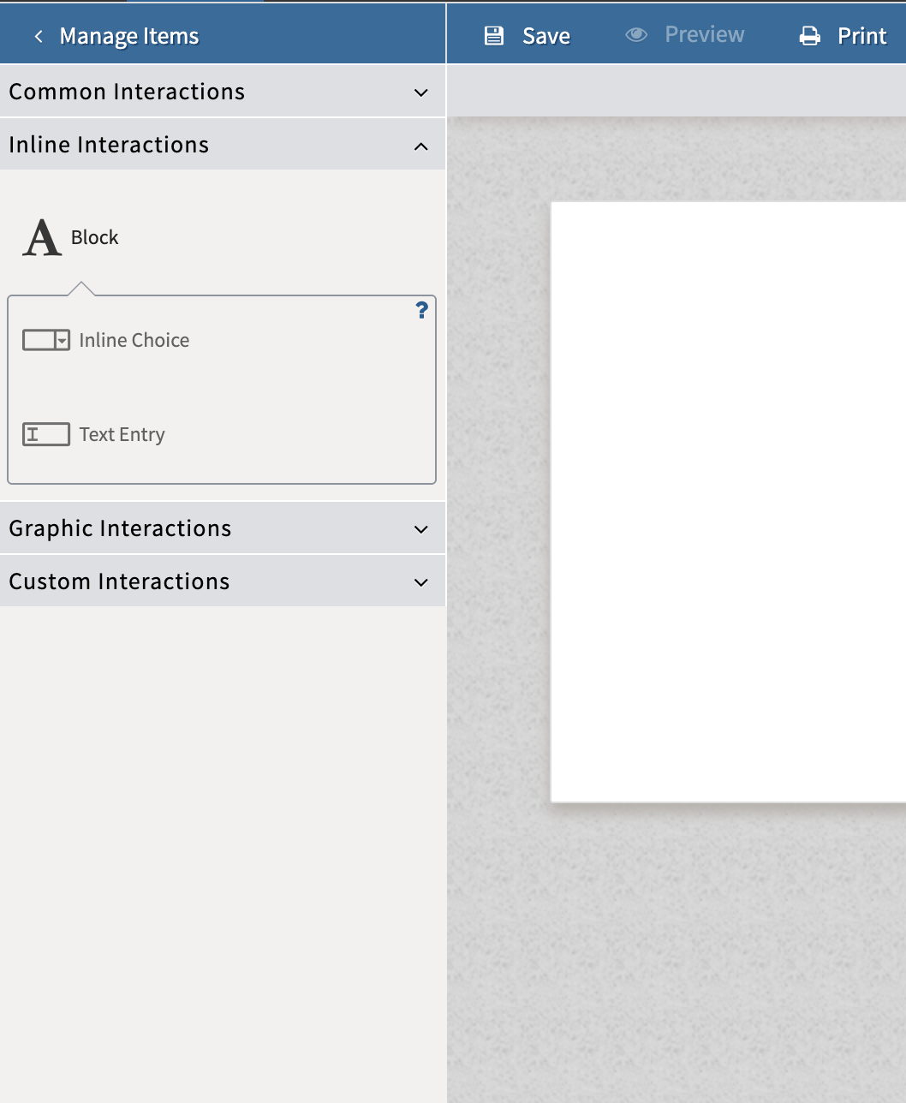Click the Save button
The image size is (906, 1103).
tap(545, 35)
